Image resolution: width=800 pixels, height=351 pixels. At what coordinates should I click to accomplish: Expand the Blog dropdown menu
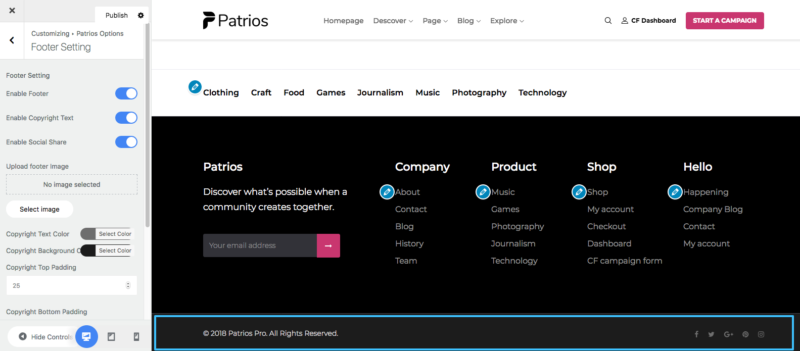469,21
